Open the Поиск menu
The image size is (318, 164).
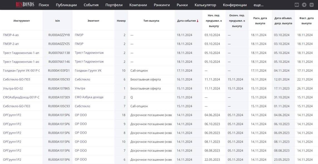[x=44, y=5]
